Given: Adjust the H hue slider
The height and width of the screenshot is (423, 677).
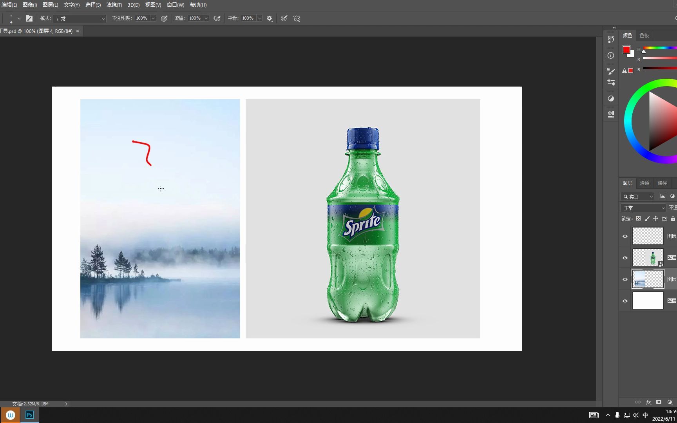Looking at the screenshot, I should pos(660,48).
